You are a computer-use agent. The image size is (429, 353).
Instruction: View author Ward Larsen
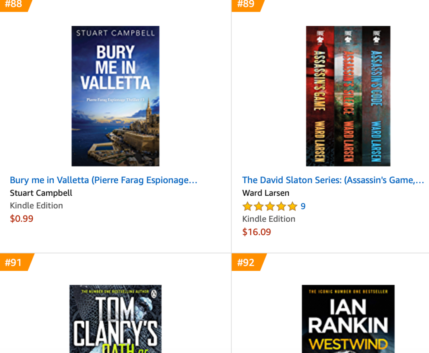point(266,193)
